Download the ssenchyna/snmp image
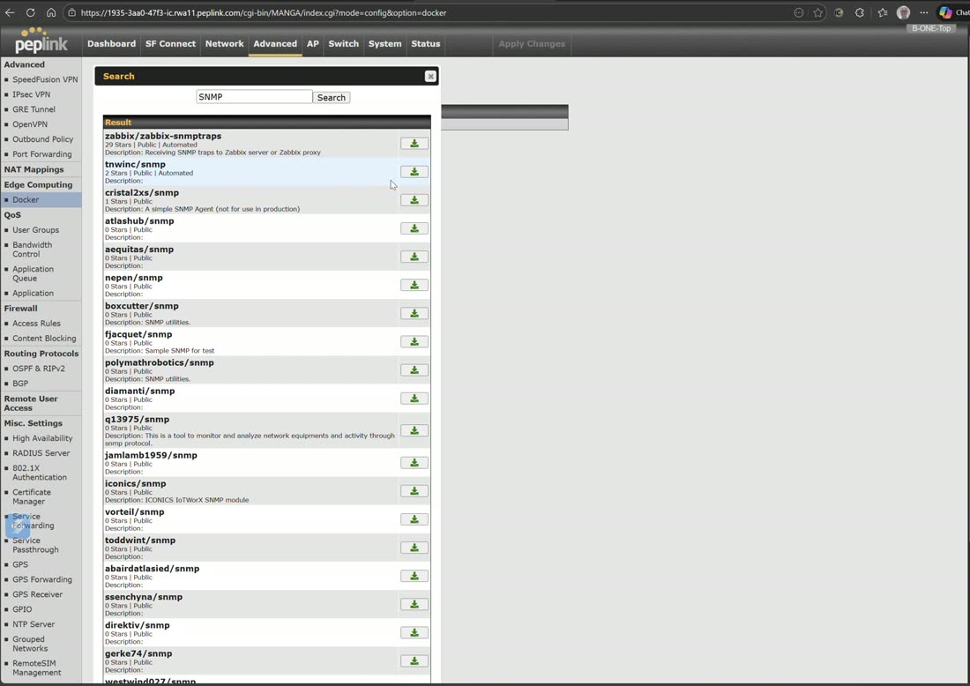Screen dimensions: 970x686 tap(414, 604)
